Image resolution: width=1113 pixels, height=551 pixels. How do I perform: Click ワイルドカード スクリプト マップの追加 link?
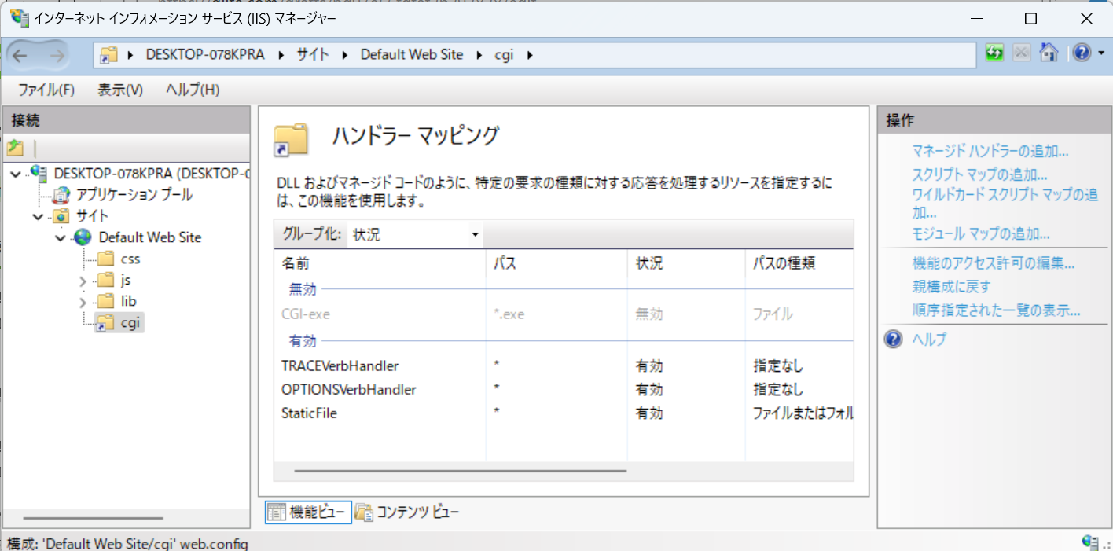[x=1005, y=204]
